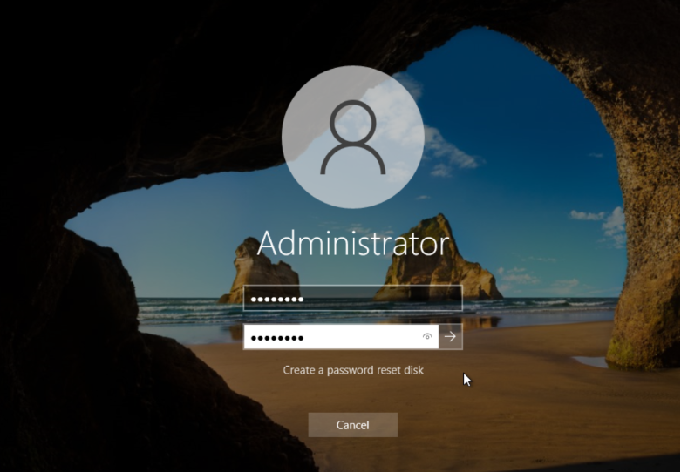Toggle password visibility in the confirm field
The image size is (681, 472).
pos(426,336)
